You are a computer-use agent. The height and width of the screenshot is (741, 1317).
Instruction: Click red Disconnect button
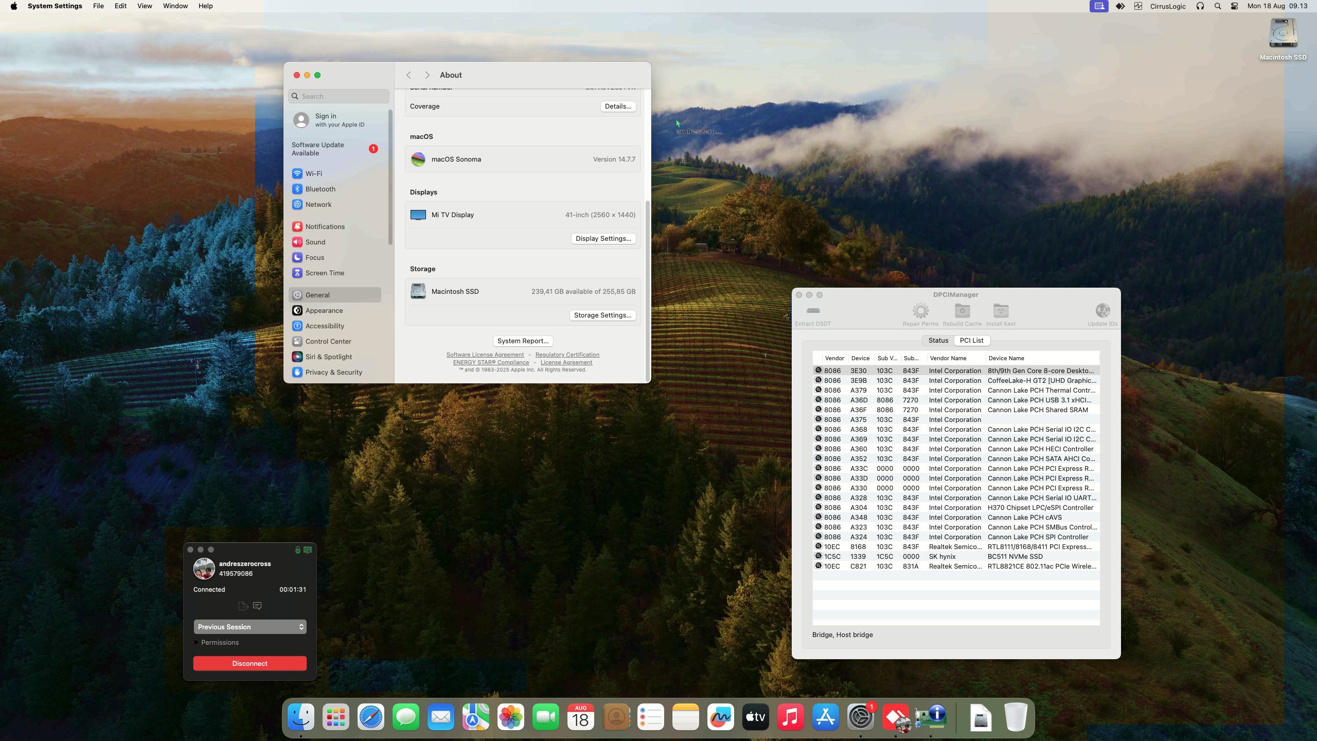[250, 663]
